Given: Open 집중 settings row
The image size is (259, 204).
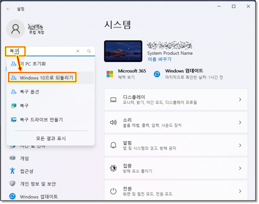Looking at the screenshot, I should coord(176,168).
